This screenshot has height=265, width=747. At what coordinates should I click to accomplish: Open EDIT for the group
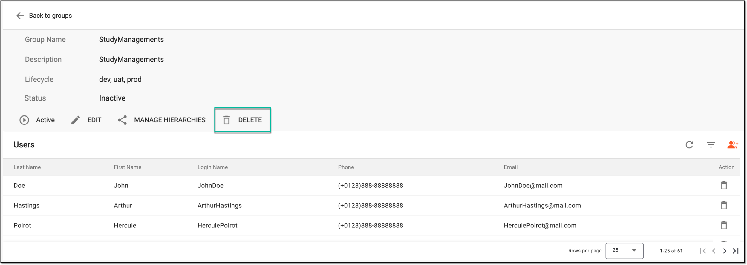click(86, 120)
